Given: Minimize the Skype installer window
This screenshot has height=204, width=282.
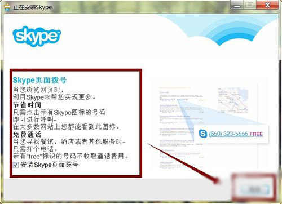Looking at the screenshot, I should click(237, 5).
